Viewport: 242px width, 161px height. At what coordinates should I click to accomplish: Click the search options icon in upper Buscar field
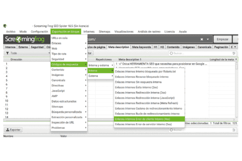234,53
